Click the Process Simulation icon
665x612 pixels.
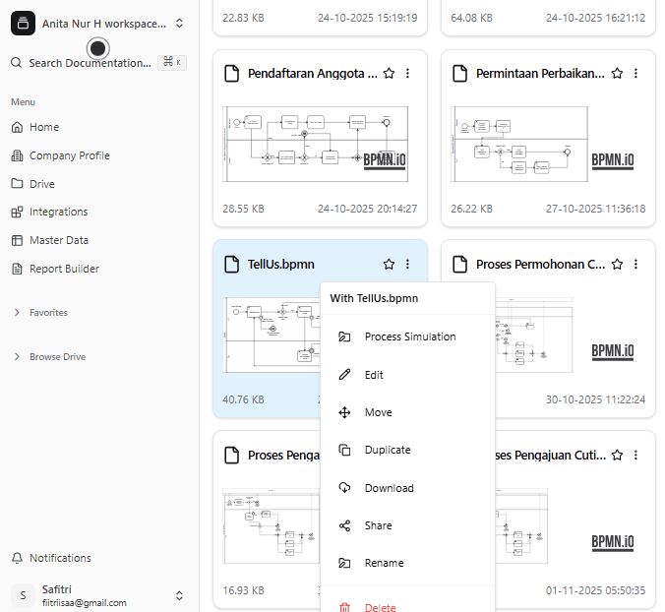point(344,337)
